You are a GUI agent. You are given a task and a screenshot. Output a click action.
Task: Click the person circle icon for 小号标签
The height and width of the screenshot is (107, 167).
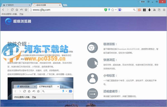click(93, 78)
